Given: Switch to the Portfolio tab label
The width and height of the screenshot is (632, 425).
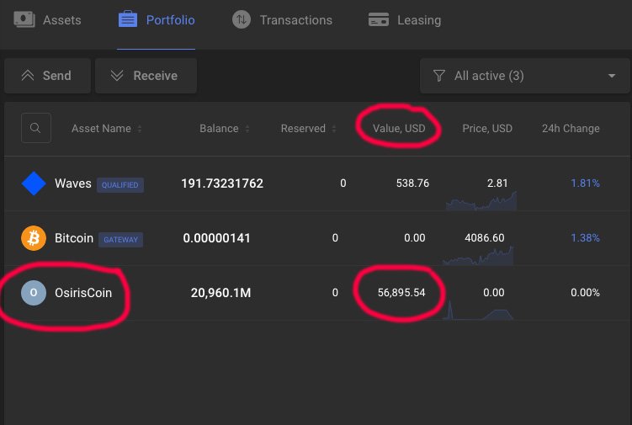Looking at the screenshot, I should point(171,20).
